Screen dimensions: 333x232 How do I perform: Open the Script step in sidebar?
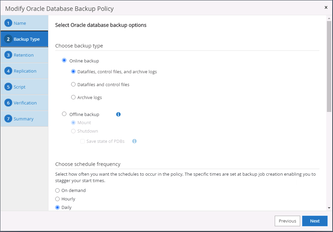pos(20,87)
